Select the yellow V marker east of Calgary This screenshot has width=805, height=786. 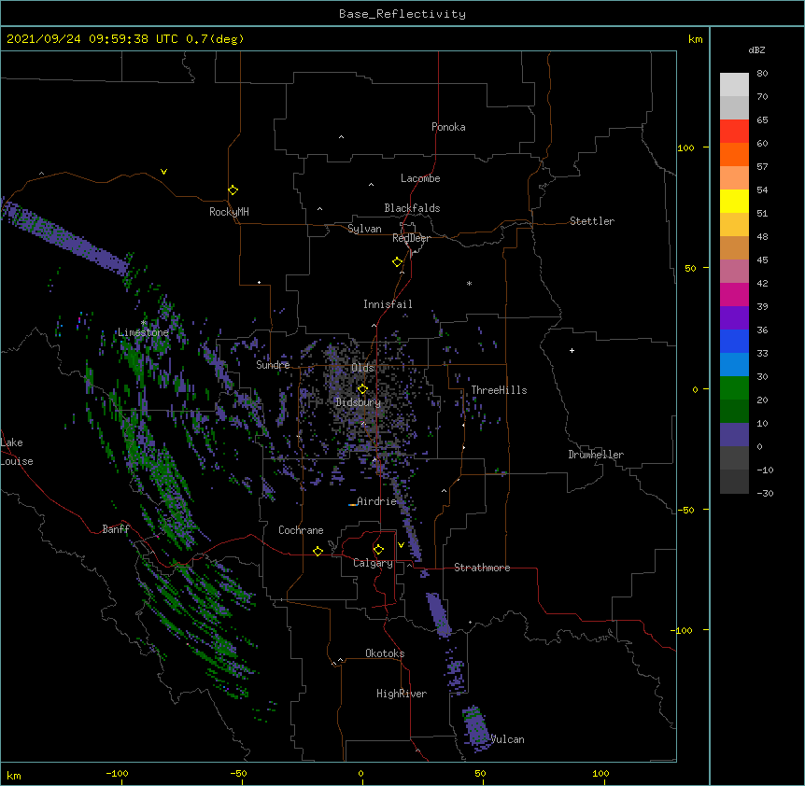(401, 545)
